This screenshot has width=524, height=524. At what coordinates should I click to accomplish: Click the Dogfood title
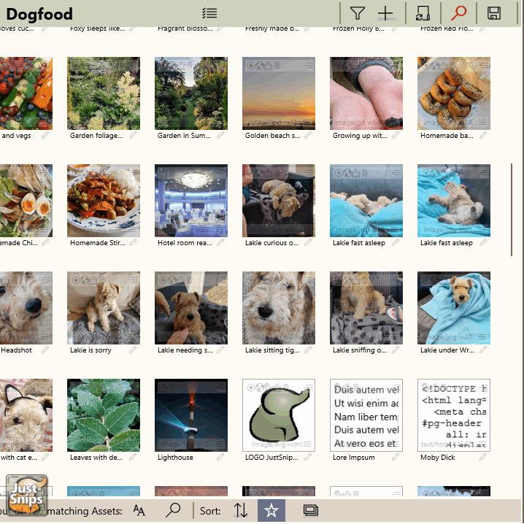tap(39, 13)
